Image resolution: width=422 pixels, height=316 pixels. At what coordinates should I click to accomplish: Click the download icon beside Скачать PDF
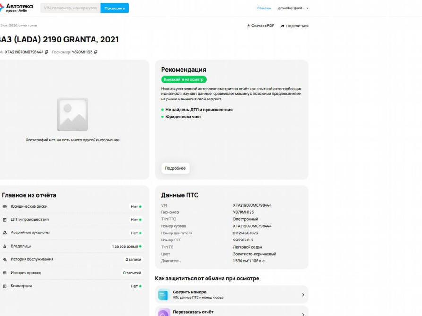[x=248, y=26]
